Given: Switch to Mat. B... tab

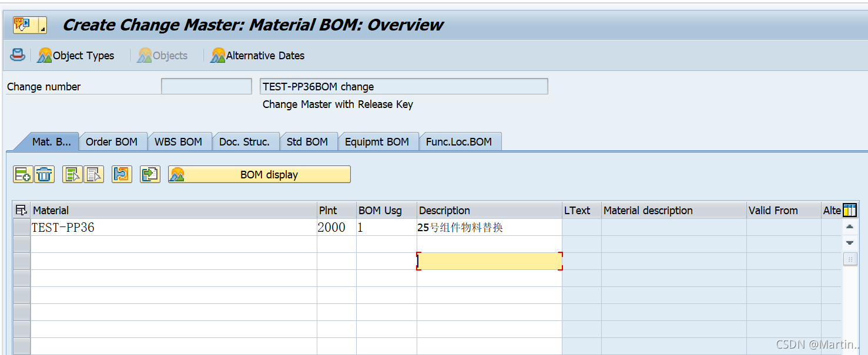Looking at the screenshot, I should point(51,141).
